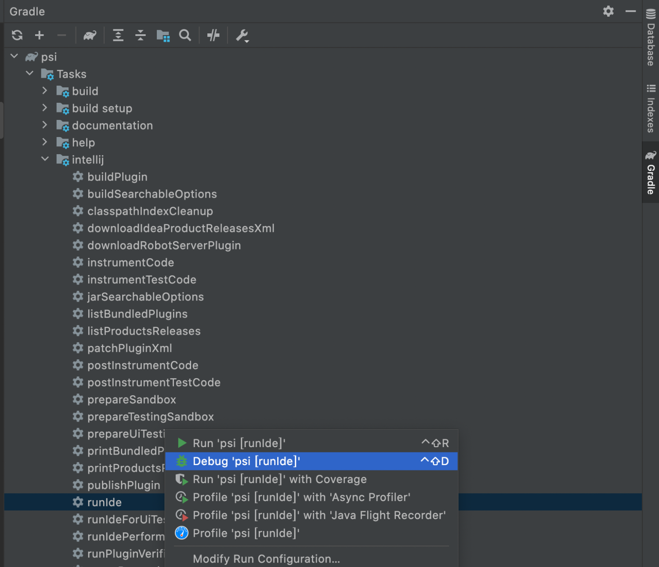Select the Gradle side tab

click(x=651, y=172)
